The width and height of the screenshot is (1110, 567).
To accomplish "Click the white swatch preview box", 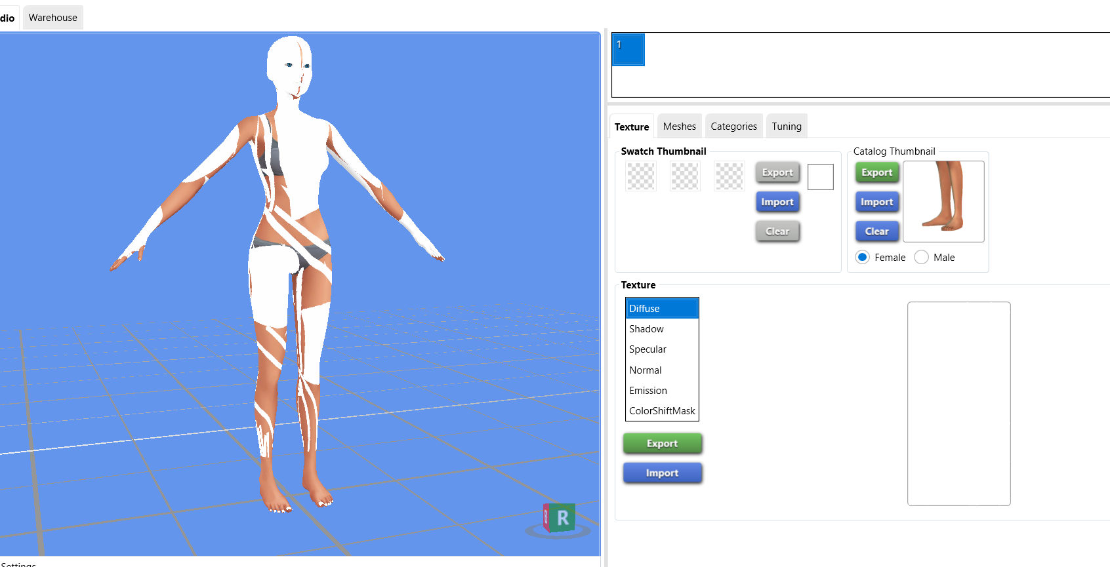I will coord(821,177).
